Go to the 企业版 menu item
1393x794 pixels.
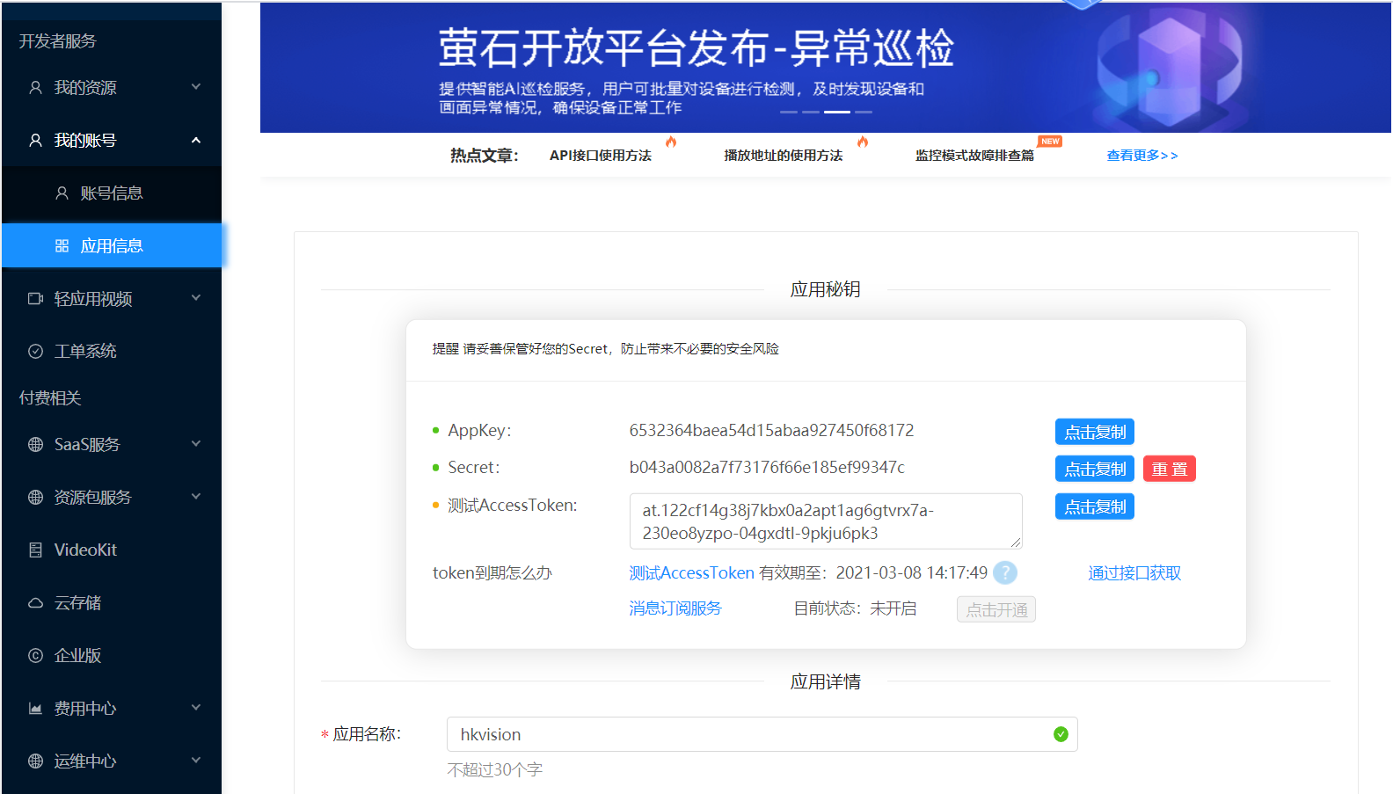(112, 656)
